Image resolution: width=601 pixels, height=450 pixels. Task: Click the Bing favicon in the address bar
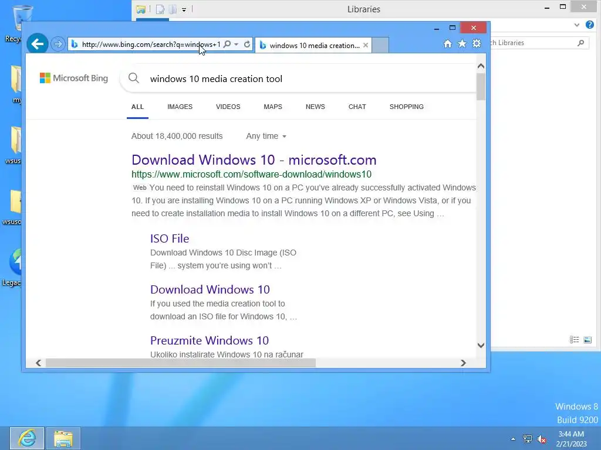75,45
